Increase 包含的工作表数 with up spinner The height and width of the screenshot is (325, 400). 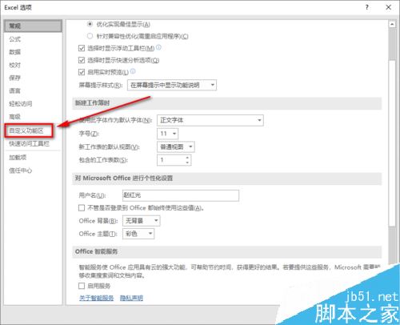click(187, 158)
